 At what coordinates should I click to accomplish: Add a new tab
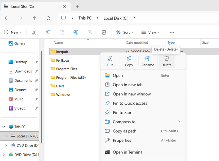77,7
